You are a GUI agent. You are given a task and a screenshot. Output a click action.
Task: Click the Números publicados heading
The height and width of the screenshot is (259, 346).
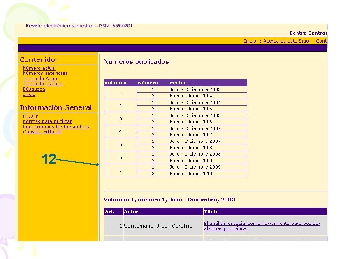(136, 62)
